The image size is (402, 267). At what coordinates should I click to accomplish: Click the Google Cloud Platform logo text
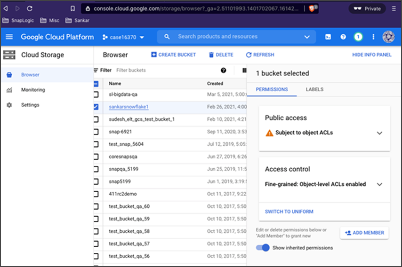pyautogui.click(x=57, y=37)
